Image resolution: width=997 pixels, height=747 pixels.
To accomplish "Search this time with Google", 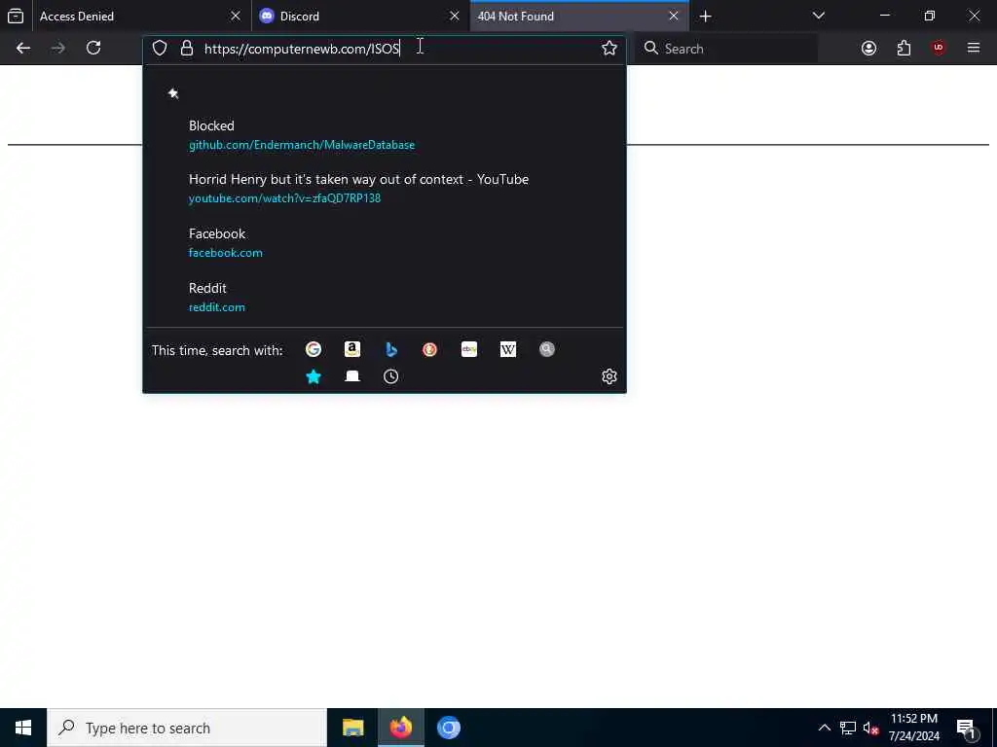I will pos(314,349).
